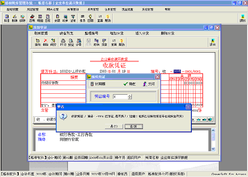
Task: Click the down arrow of lower panel scrollbar
Action: [x=213, y=149]
